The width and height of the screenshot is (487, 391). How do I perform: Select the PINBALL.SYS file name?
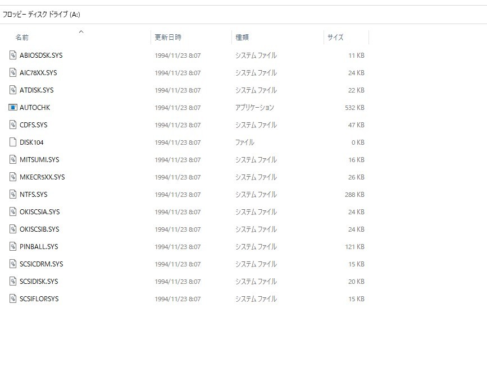point(39,246)
